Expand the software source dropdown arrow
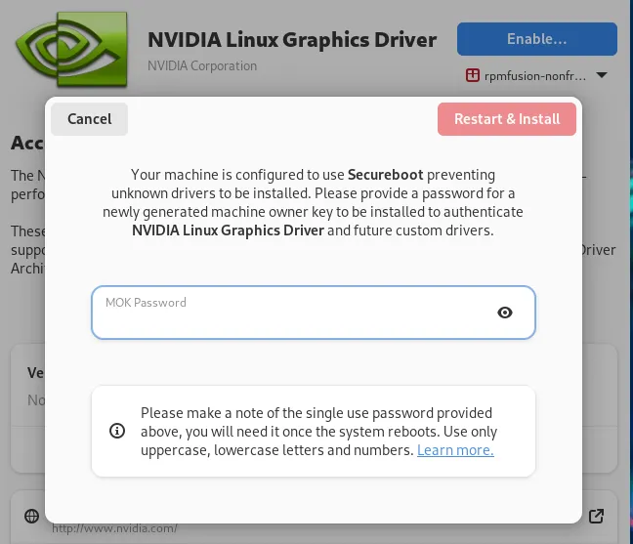The image size is (633, 544). [602, 75]
